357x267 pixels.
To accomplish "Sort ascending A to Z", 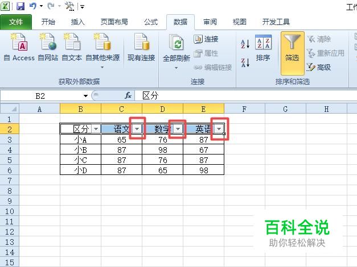I will 245,44.
